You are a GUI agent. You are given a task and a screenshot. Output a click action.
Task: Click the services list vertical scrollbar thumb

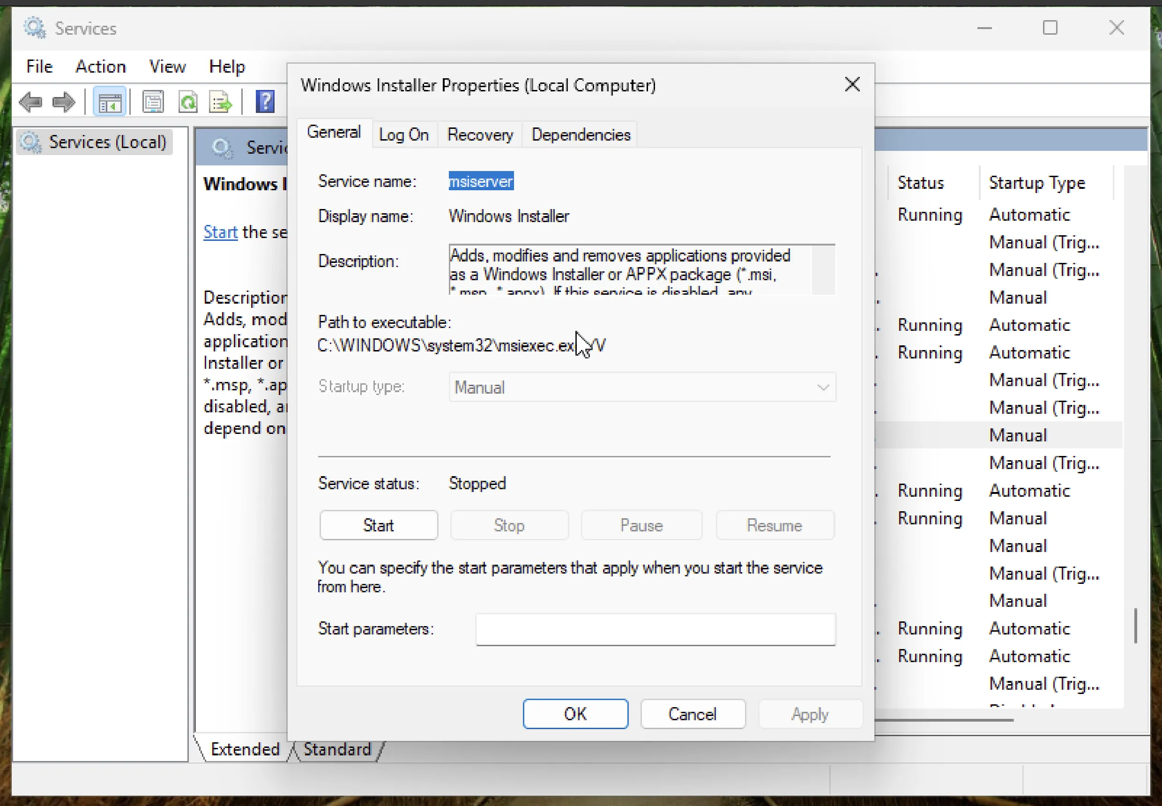pyautogui.click(x=1136, y=626)
